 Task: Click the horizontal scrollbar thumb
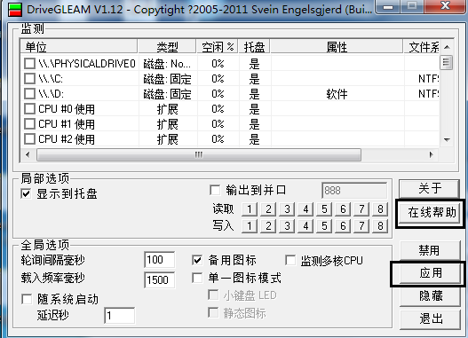pos(199,154)
